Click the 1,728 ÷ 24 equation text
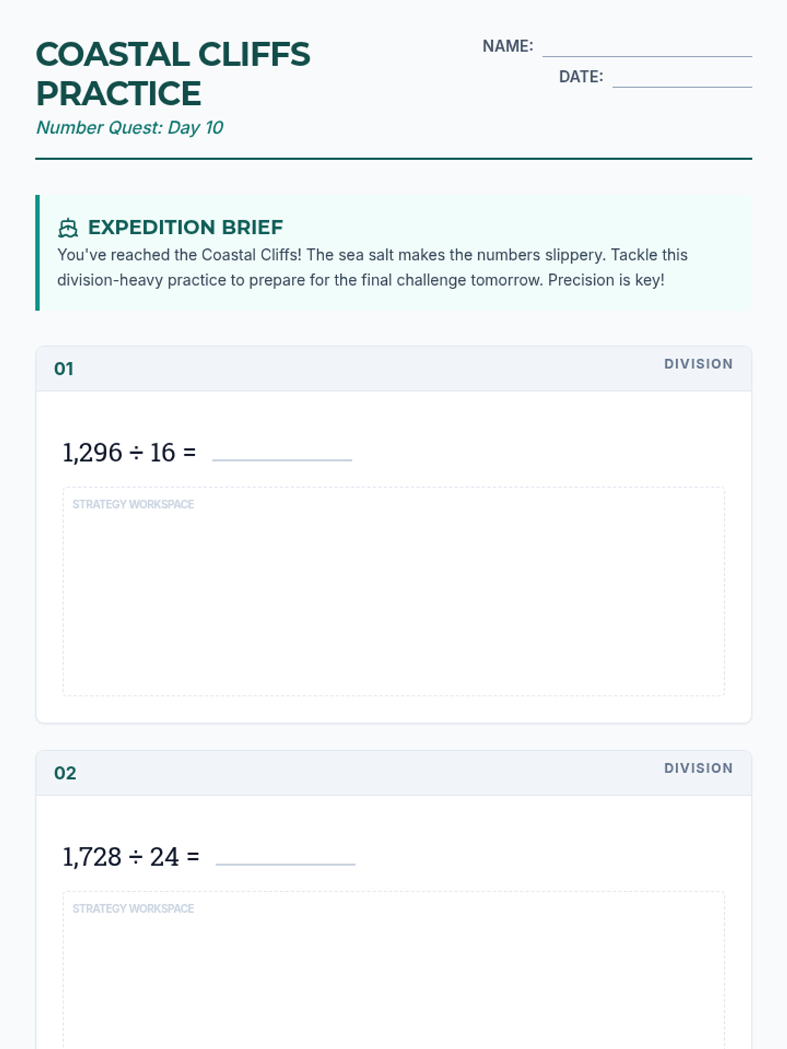The height and width of the screenshot is (1049, 787). click(x=131, y=857)
